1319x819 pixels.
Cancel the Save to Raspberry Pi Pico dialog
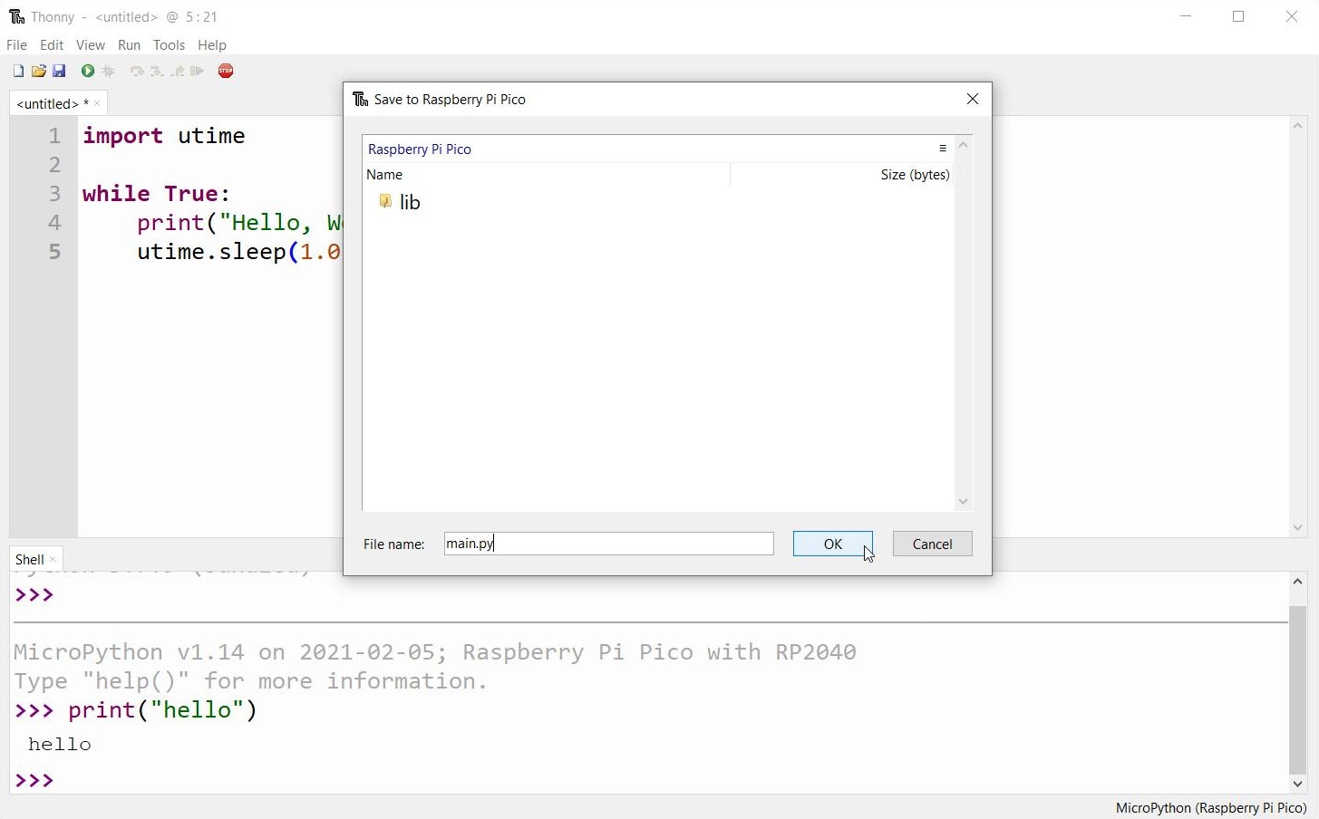coord(932,544)
